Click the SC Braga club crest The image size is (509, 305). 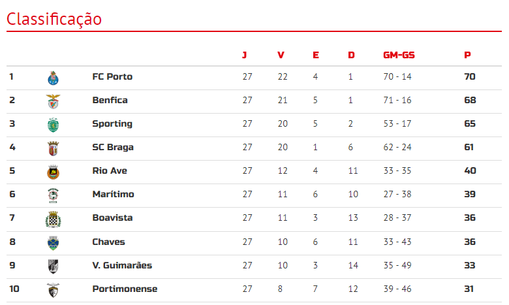pos(53,148)
